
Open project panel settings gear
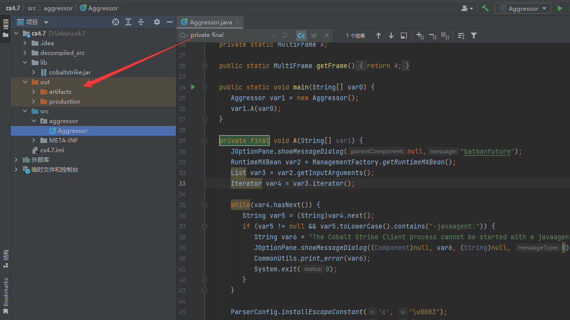point(156,22)
